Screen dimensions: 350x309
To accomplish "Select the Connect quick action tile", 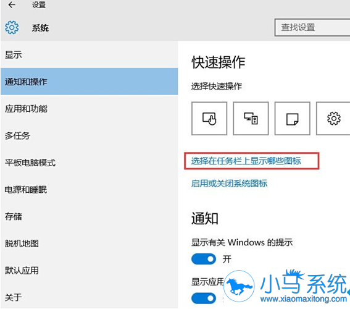I will pyautogui.click(x=251, y=119).
